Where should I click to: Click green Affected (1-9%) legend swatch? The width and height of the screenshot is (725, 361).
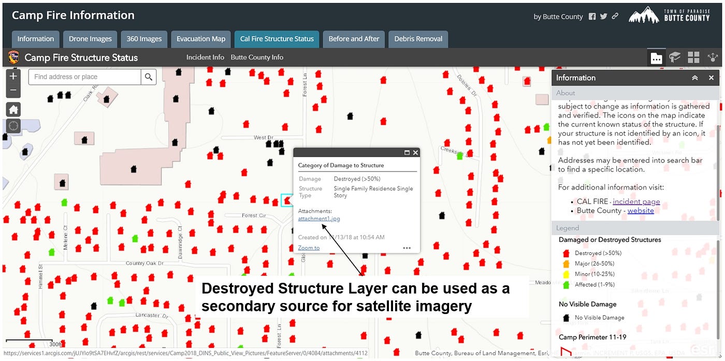click(x=565, y=284)
